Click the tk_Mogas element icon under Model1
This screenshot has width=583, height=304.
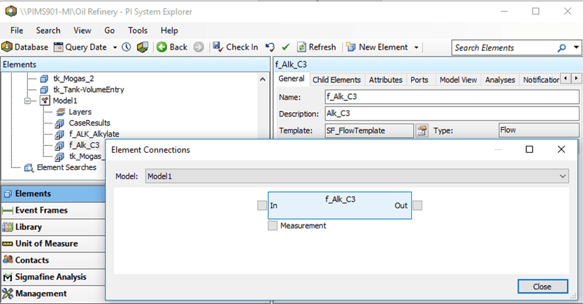[x=59, y=157]
